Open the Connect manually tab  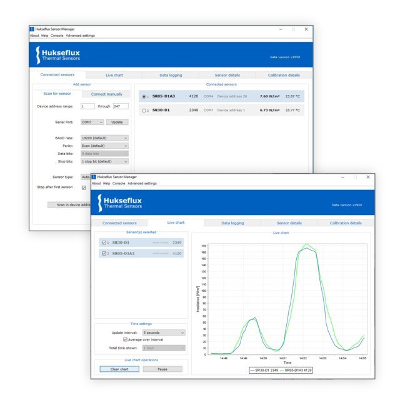[x=106, y=94]
